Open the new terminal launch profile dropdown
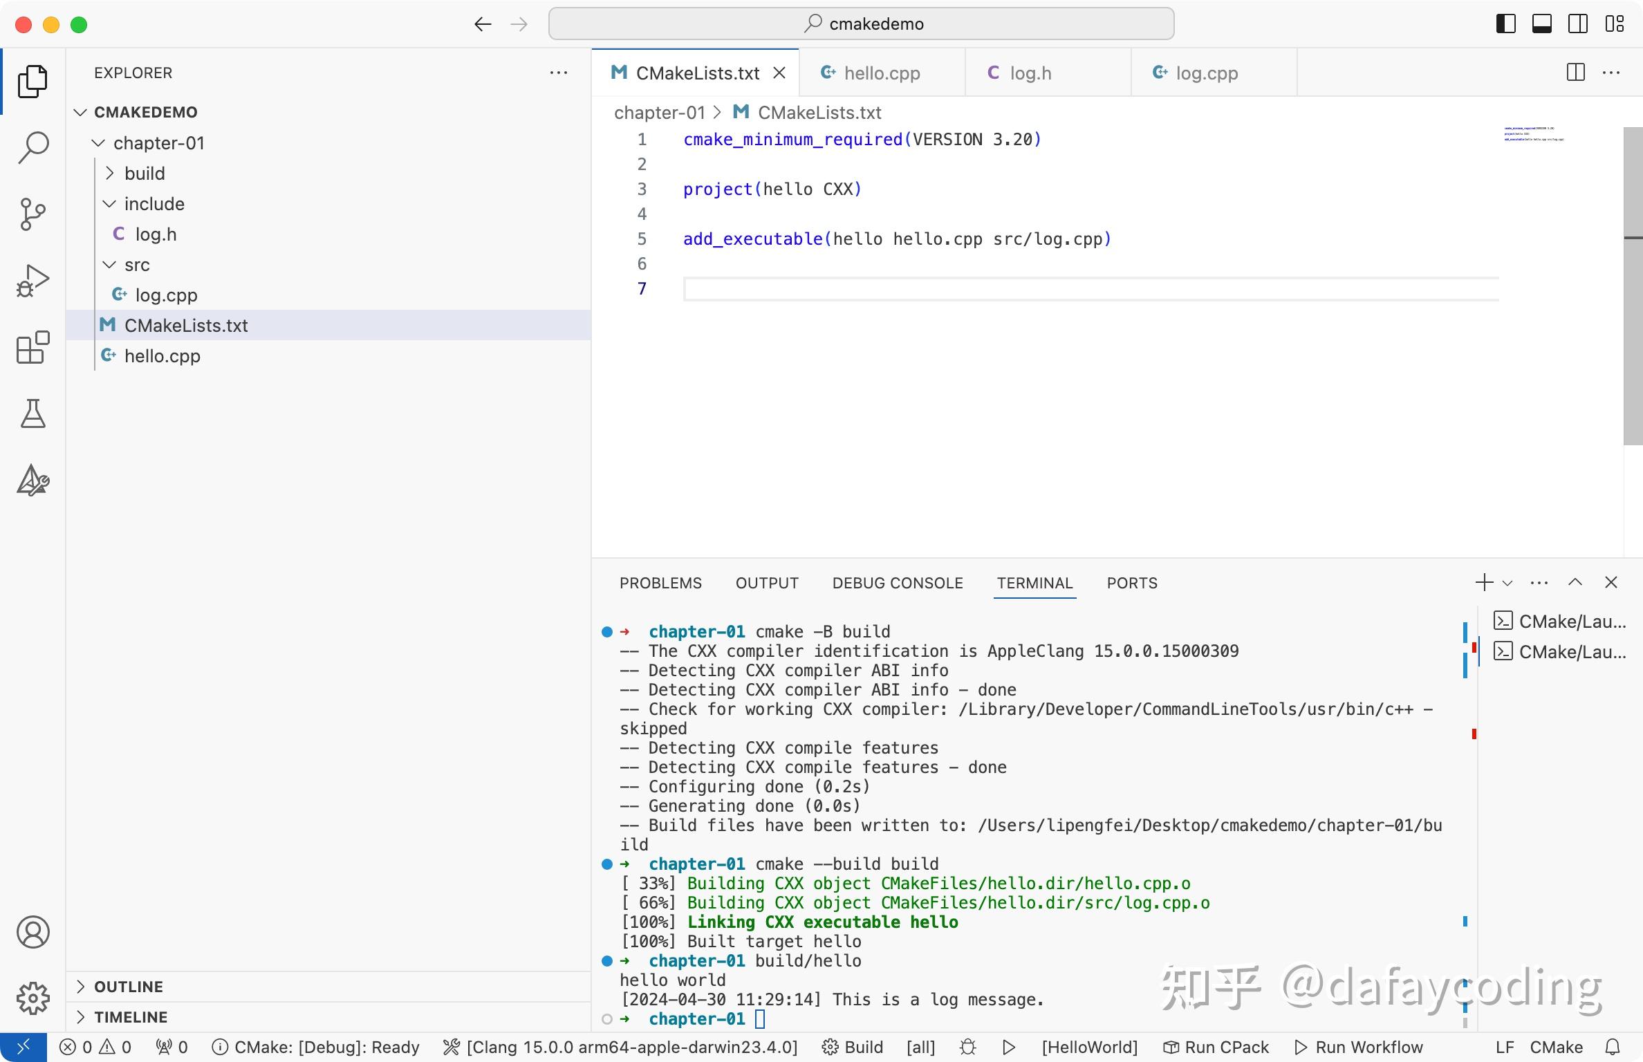1643x1062 pixels. [1508, 584]
